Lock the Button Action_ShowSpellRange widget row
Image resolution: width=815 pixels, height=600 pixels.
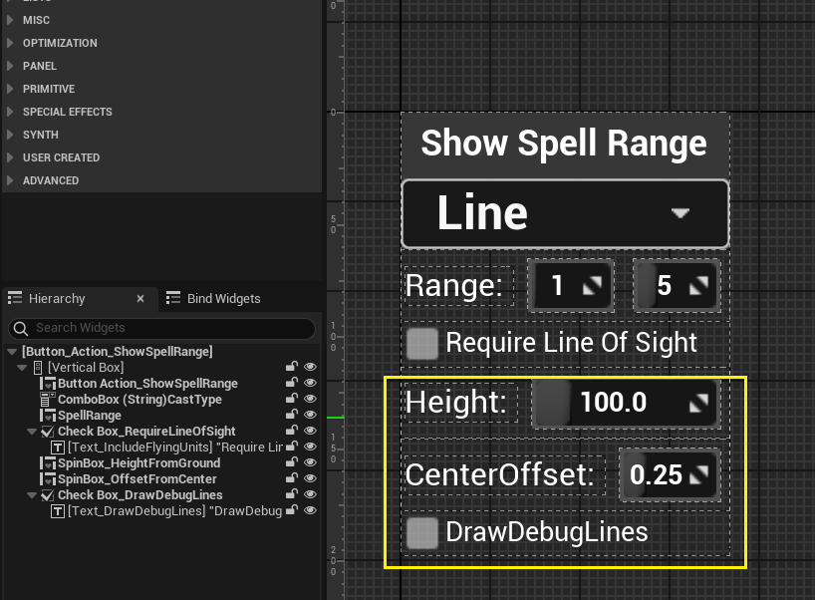click(292, 383)
